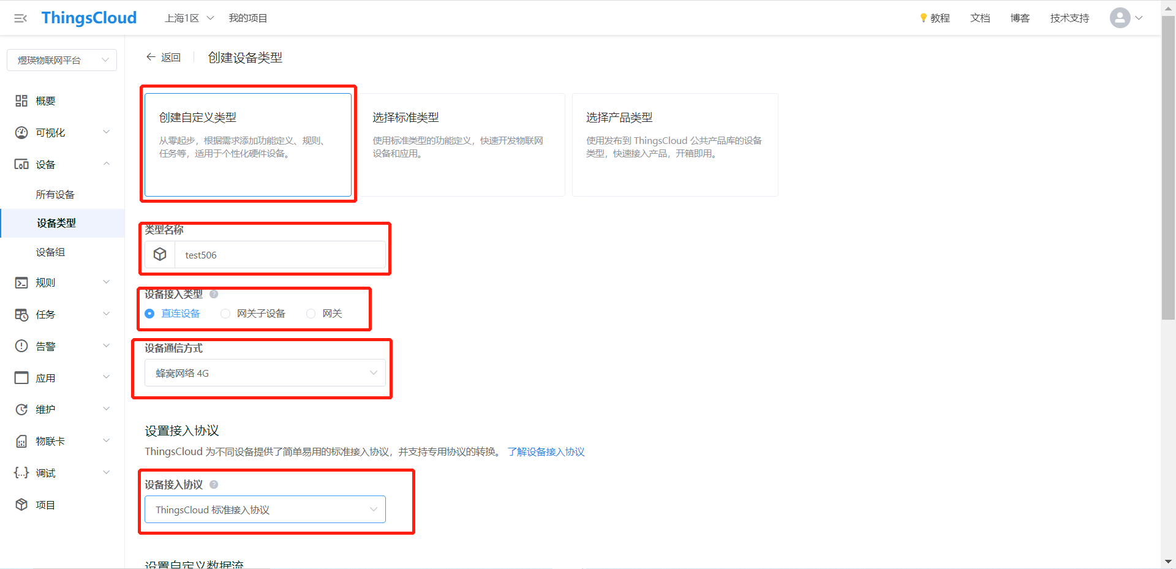
Task: Open 我的项目 in top navigation
Action: pos(248,18)
